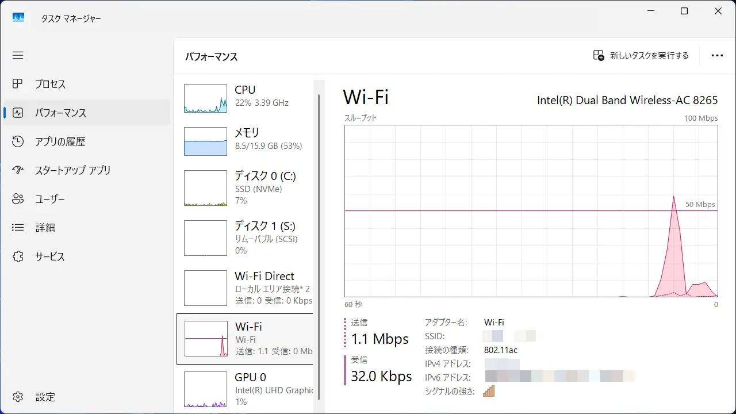Click the Wi-Fi throughput graph area

(x=531, y=211)
